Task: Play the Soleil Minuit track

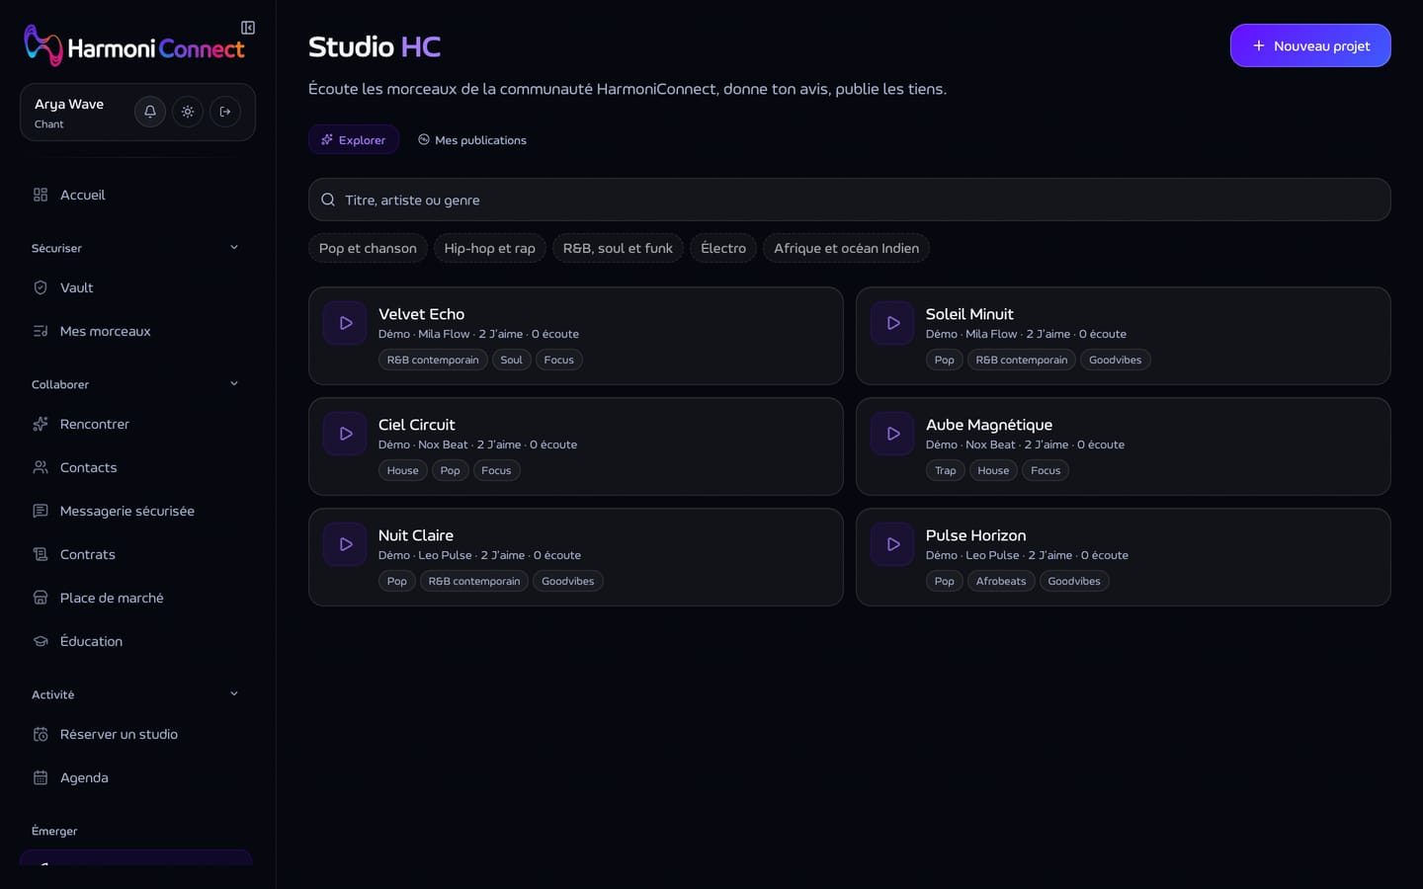Action: pyautogui.click(x=892, y=323)
